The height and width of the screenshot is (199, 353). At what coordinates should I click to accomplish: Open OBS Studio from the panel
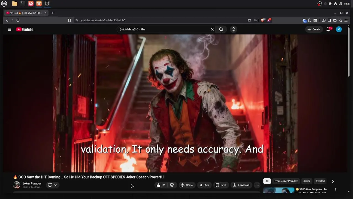click(x=47, y=4)
